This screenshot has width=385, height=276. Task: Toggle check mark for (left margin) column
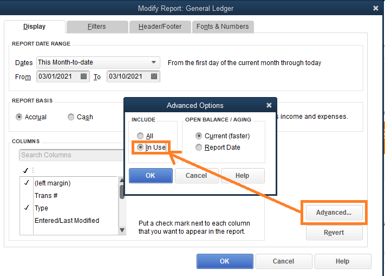[x=27, y=183]
